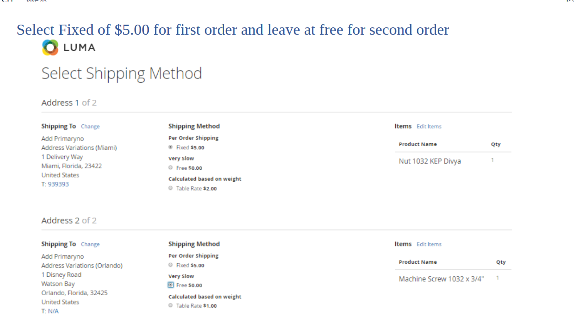Select Fixed $5.00 shipping for Address 1
This screenshot has width=586, height=328.
point(170,147)
